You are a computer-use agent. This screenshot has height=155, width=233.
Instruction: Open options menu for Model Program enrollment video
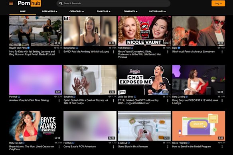pos(222,147)
